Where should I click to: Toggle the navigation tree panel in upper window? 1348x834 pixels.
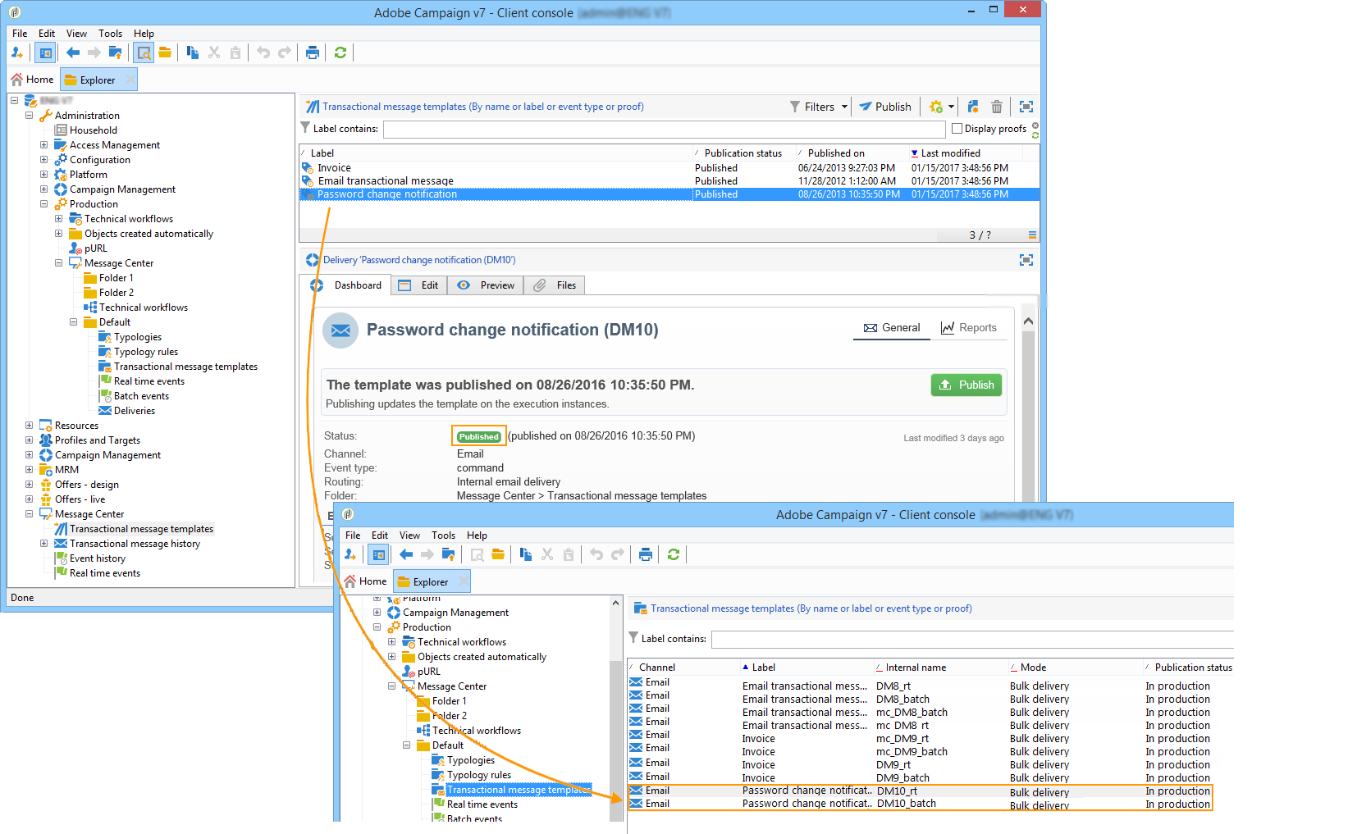(45, 52)
